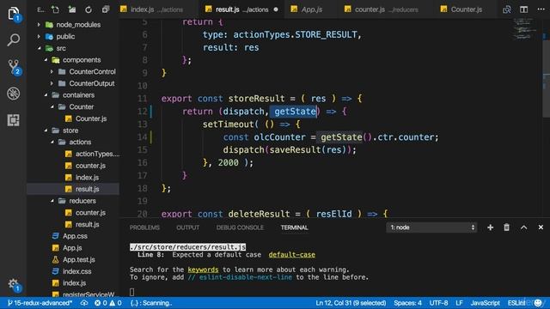Click the Scanning status bar text
Image resolution: width=550 pixels, height=309 pixels.
(151, 303)
